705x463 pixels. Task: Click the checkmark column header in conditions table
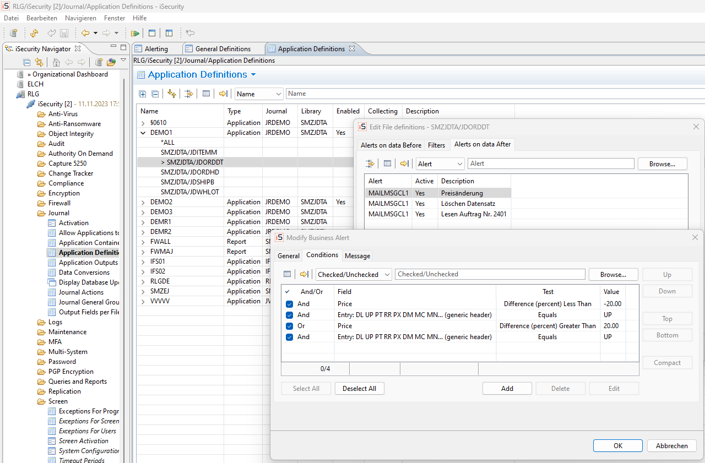287,292
